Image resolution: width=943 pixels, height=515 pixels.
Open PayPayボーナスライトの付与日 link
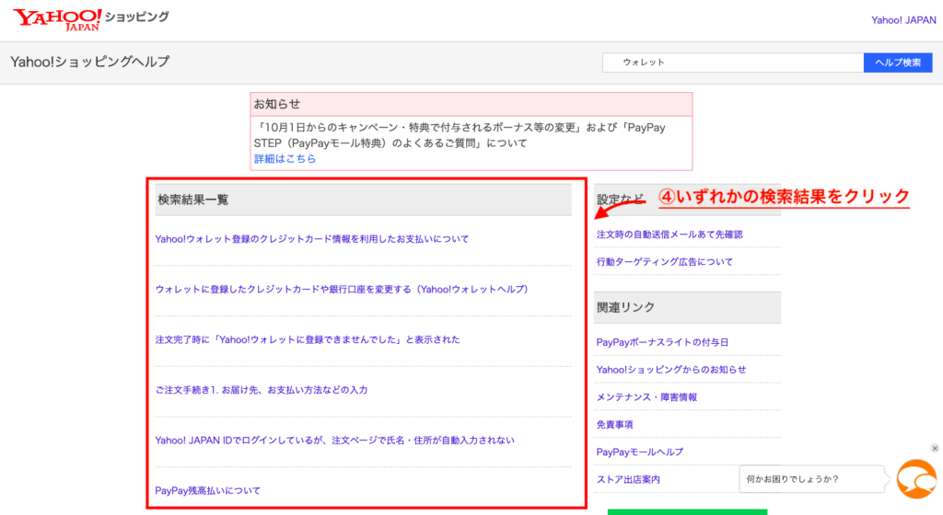[x=662, y=343]
